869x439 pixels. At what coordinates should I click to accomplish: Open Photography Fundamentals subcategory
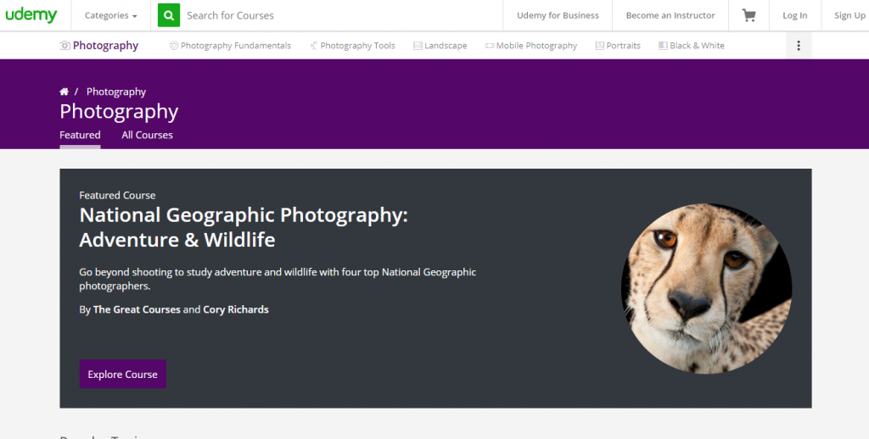pyautogui.click(x=236, y=46)
